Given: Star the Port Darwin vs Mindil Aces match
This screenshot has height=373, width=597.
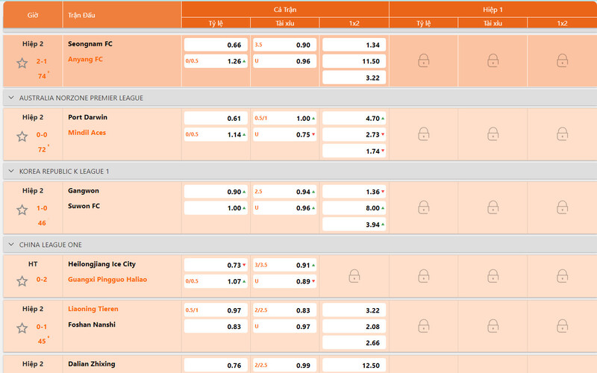Looking at the screenshot, I should point(22,137).
